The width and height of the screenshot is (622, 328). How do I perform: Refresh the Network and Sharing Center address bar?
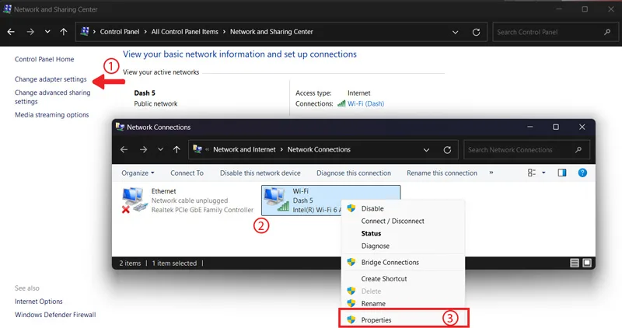[x=476, y=32]
